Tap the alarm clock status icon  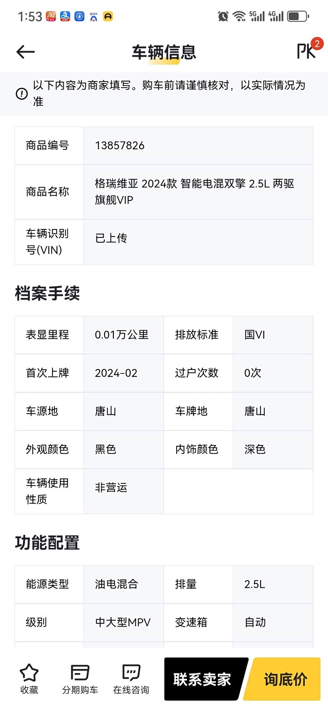[223, 16]
